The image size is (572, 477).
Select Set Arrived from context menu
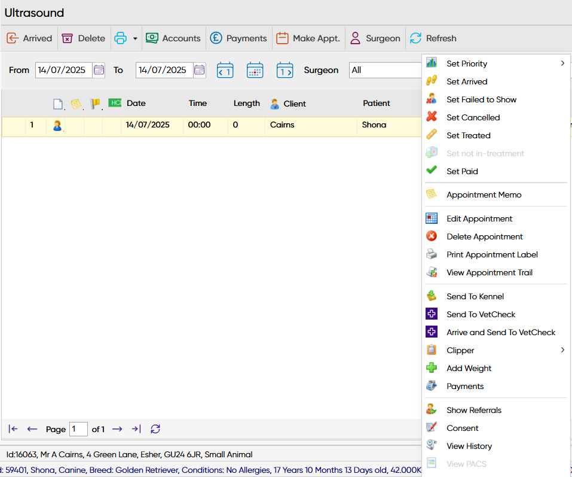pyautogui.click(x=466, y=81)
